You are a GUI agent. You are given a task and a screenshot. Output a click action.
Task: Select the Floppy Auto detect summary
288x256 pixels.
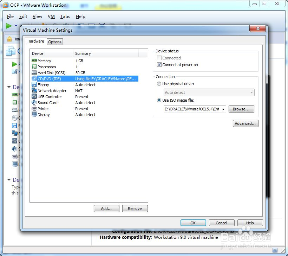pyautogui.click(x=85, y=85)
